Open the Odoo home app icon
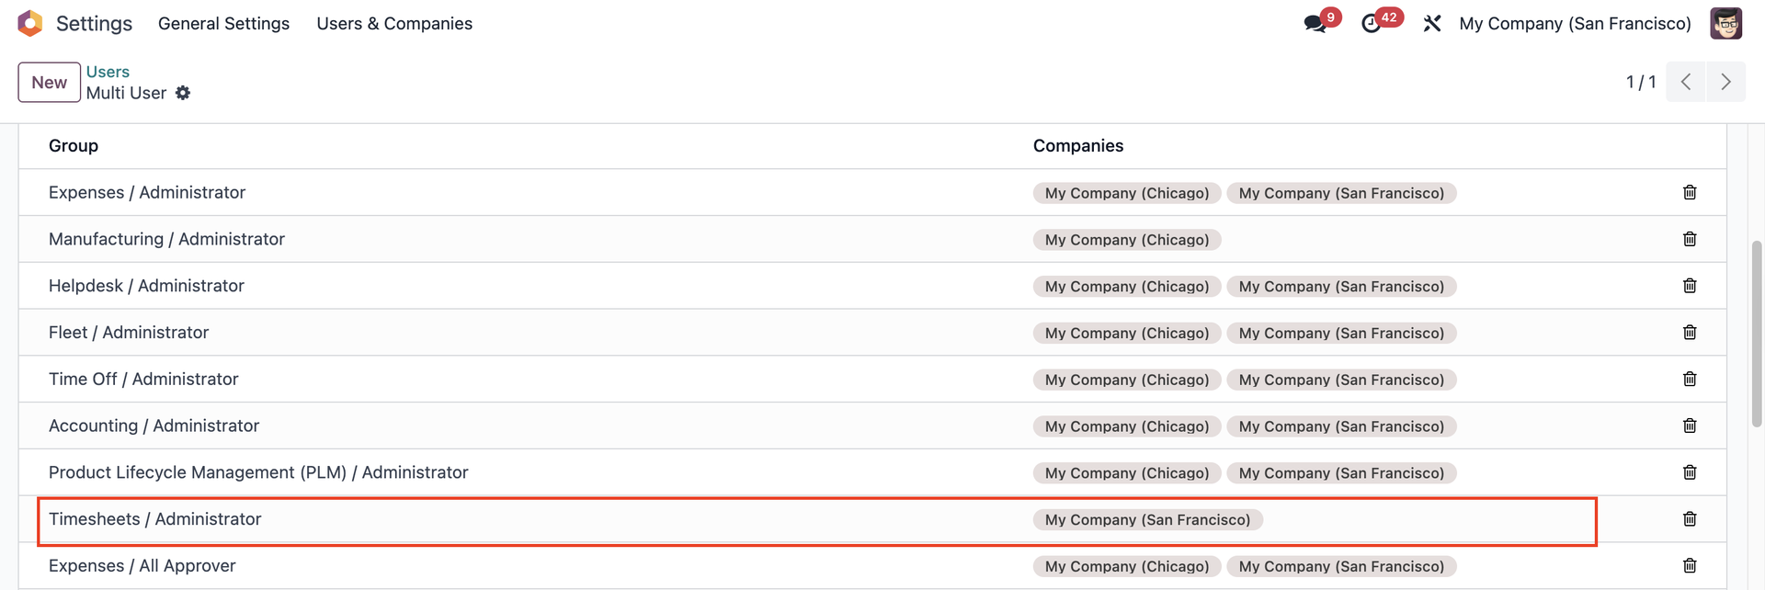The height and width of the screenshot is (590, 1765). 30,24
